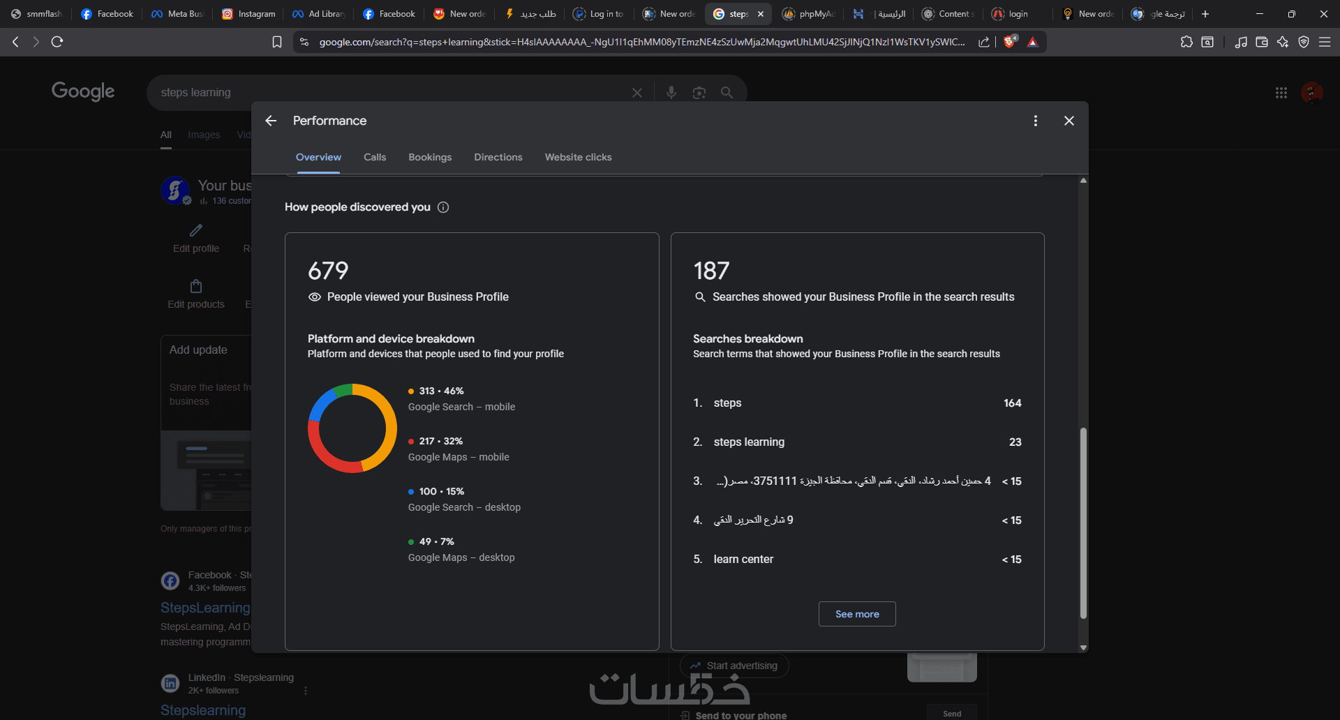1340x720 pixels.
Task: Open the Edit profile shortcut
Action: (x=196, y=239)
